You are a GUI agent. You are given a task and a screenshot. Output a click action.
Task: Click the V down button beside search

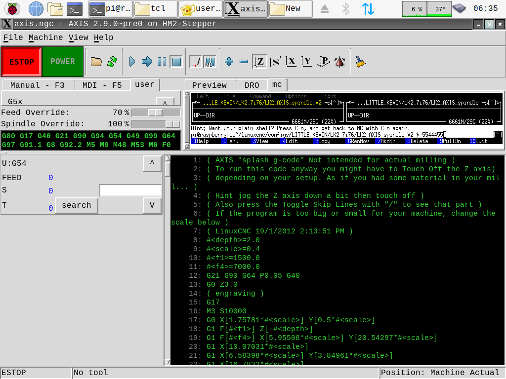152,205
